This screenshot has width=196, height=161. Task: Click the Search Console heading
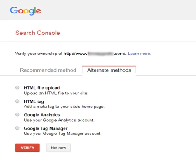37,33
